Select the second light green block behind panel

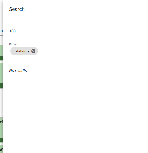pos(1,73)
